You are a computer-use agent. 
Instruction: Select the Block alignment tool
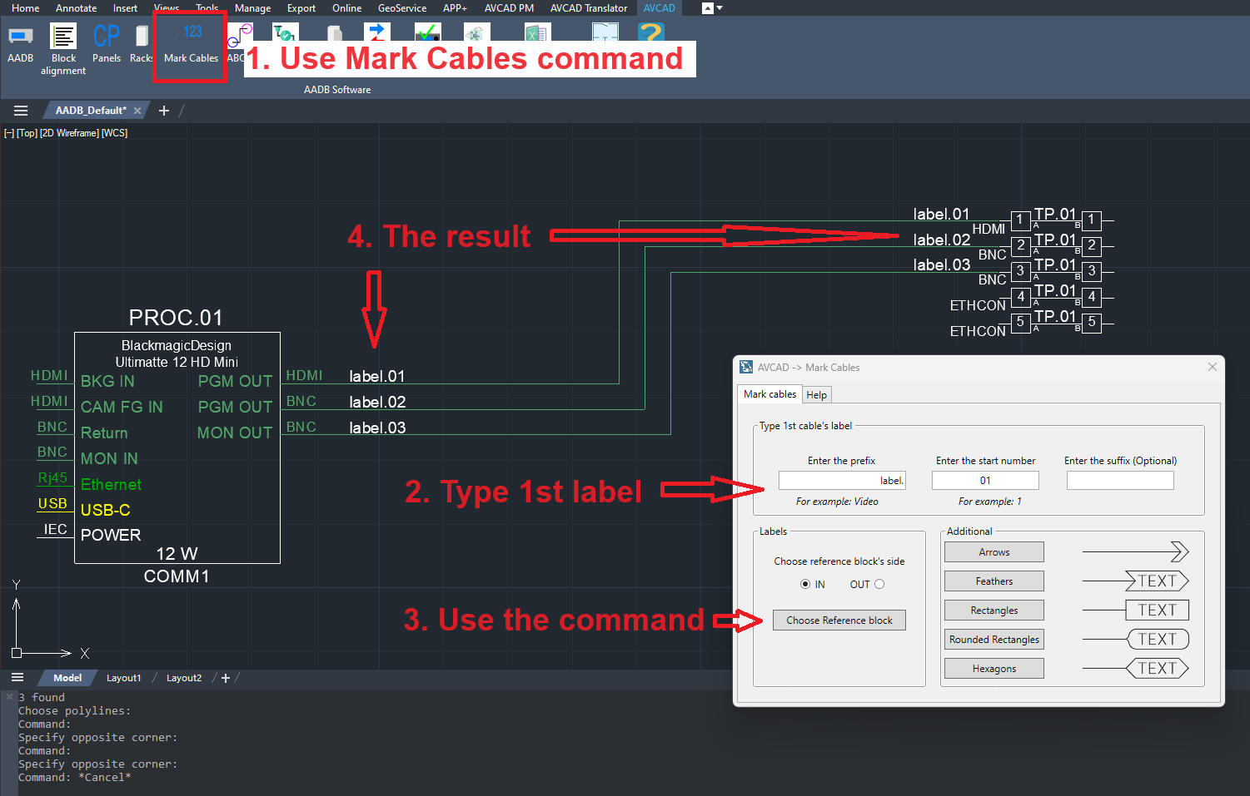[x=63, y=49]
